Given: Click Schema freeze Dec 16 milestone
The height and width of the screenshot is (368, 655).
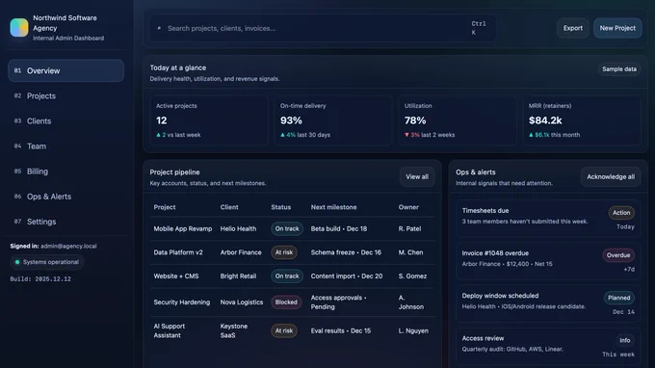Looking at the screenshot, I should pos(346,252).
